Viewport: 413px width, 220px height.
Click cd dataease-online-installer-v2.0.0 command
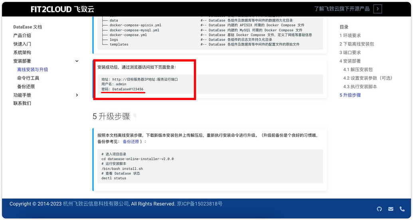(138, 159)
